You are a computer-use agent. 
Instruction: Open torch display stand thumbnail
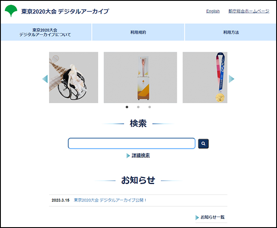pyautogui.click(x=140, y=78)
